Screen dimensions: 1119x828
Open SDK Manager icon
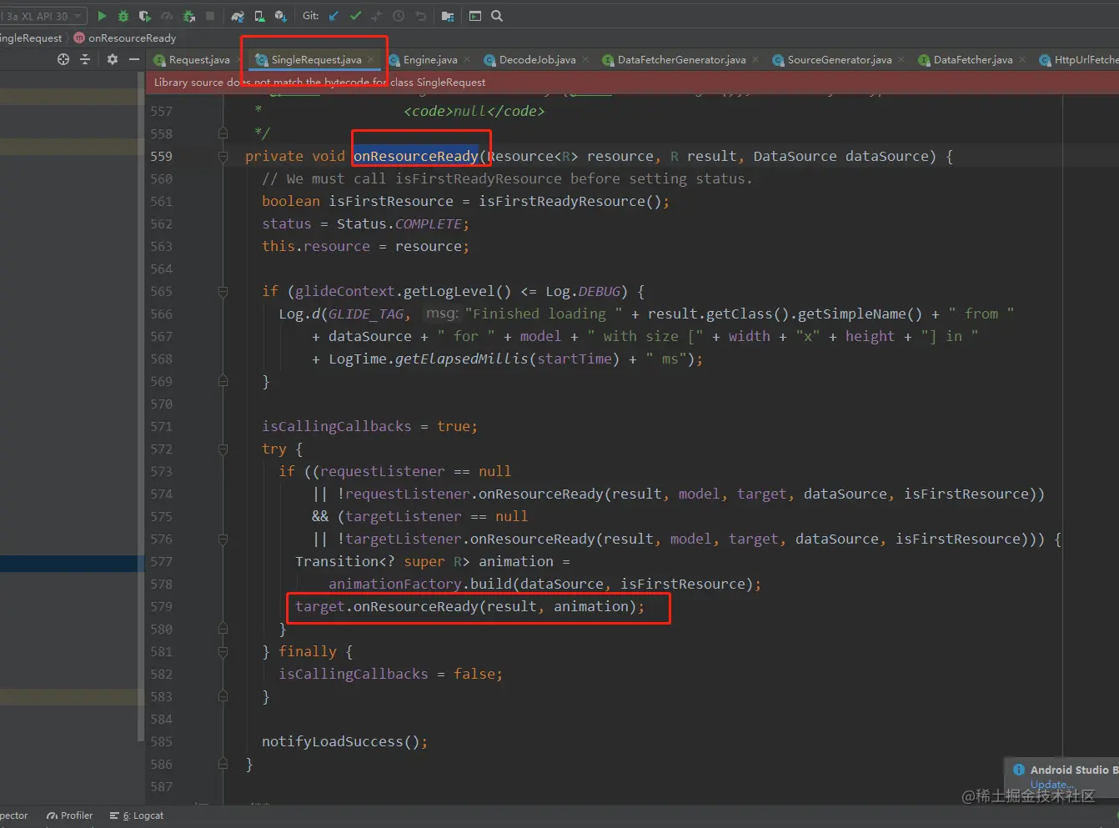(280, 16)
